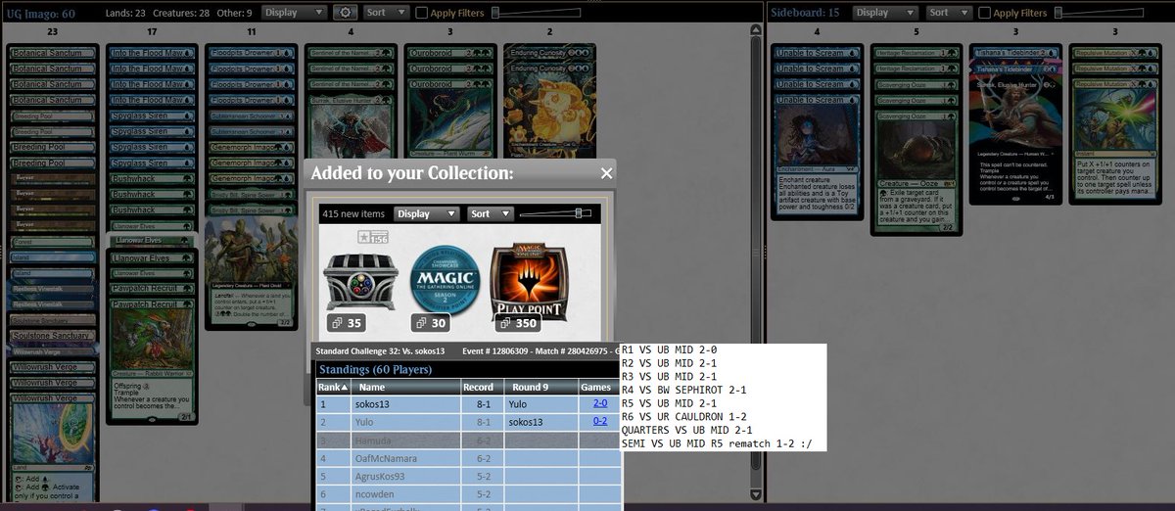Image resolution: width=1175 pixels, height=511 pixels.
Task: Click the quantity 350 stack badge
Action: (520, 323)
